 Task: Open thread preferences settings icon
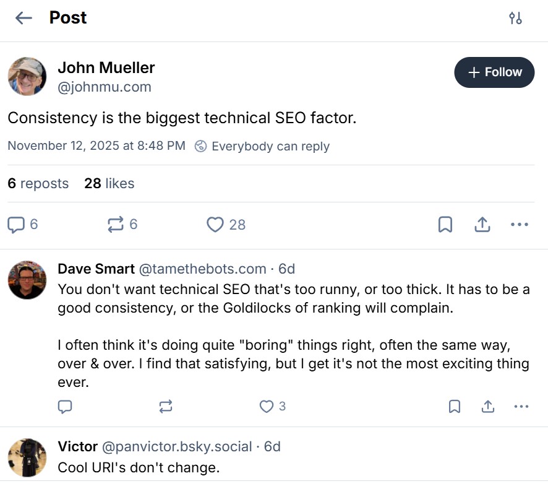(x=515, y=18)
